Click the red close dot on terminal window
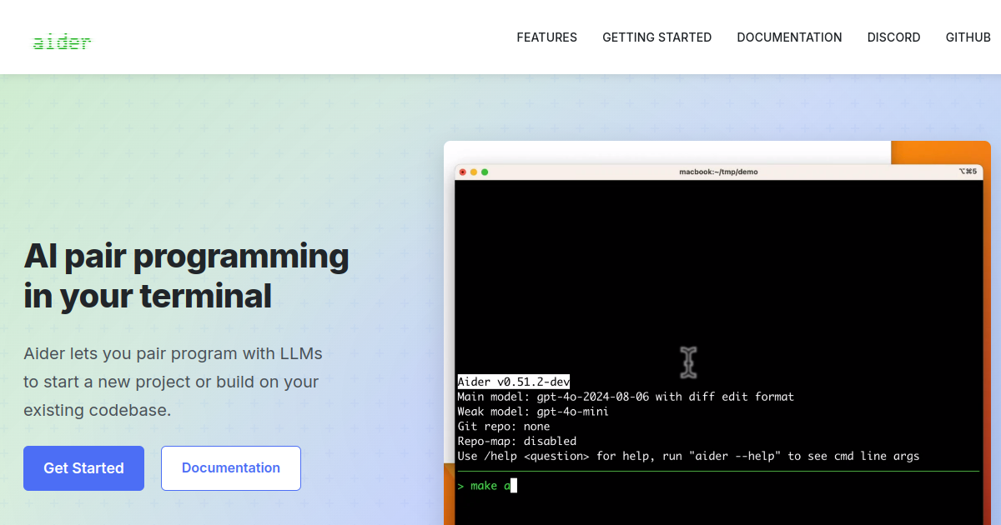Image resolution: width=1001 pixels, height=525 pixels. [x=463, y=172]
